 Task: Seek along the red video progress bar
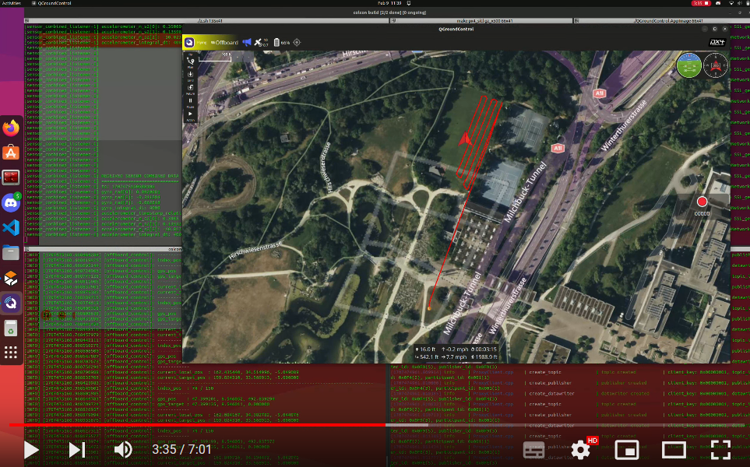point(197,424)
